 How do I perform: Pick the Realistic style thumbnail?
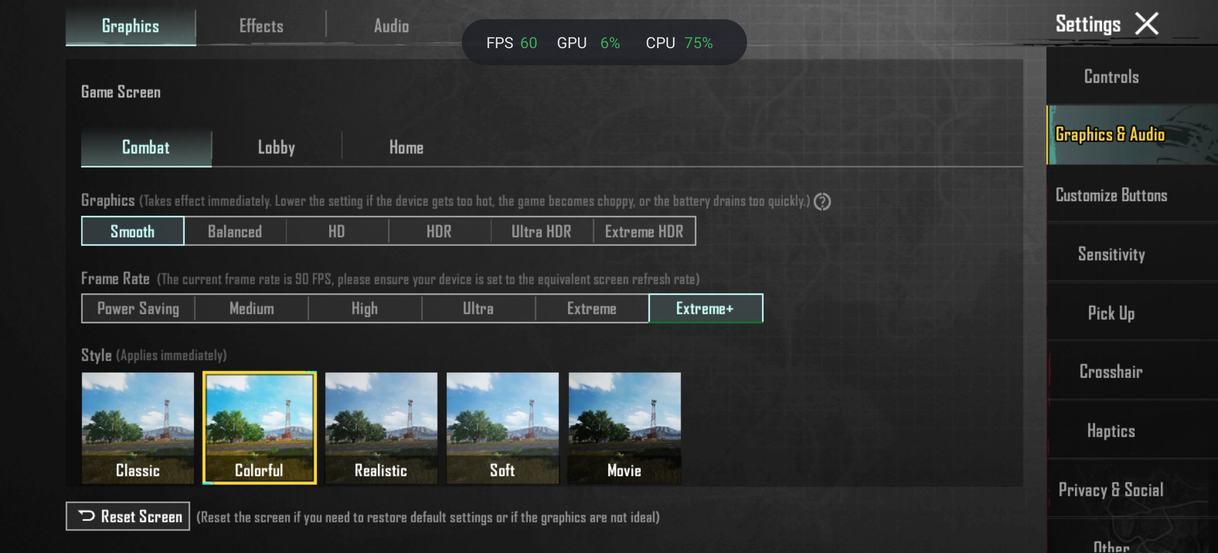click(x=381, y=428)
